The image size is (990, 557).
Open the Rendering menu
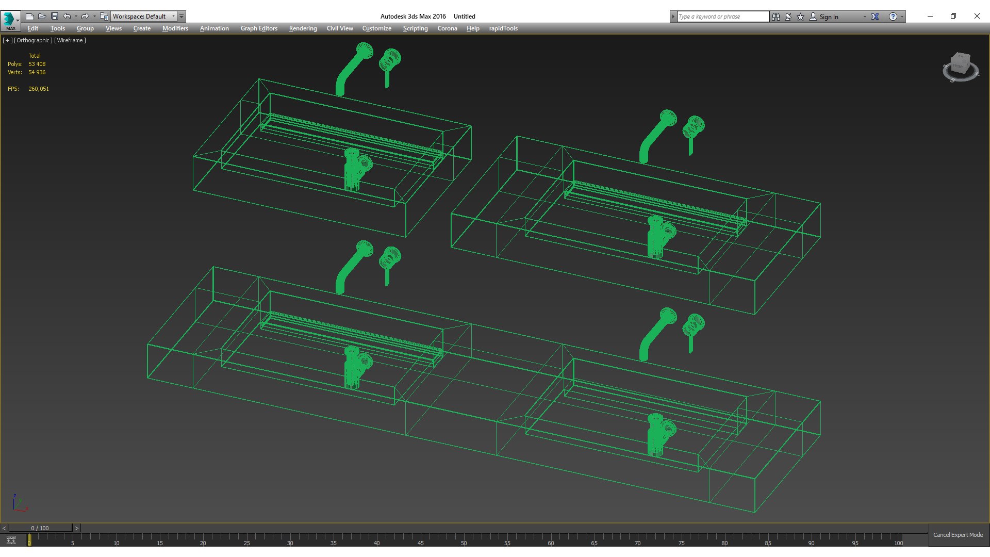point(303,28)
